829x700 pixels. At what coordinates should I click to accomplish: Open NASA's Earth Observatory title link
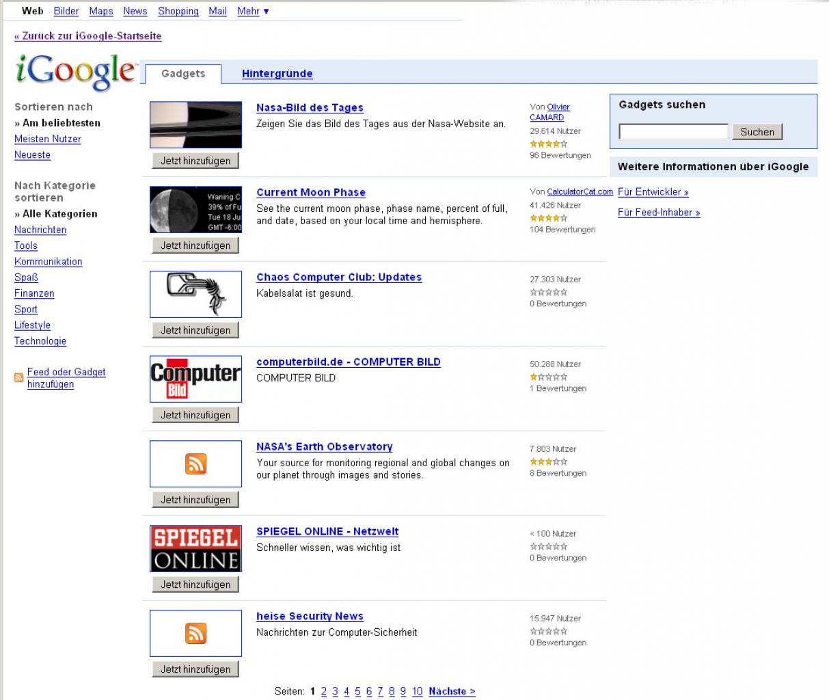(325, 446)
